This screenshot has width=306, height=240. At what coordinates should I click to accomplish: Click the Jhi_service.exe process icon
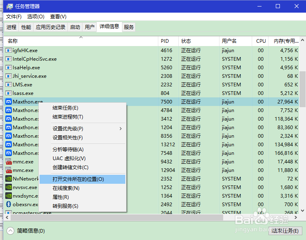pyautogui.click(x=9, y=76)
